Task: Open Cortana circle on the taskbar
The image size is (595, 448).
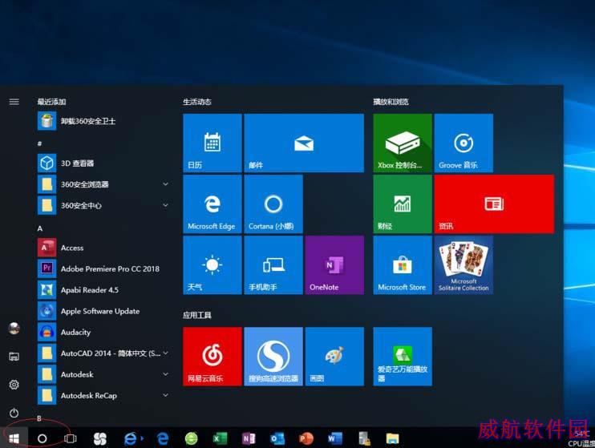Action: pos(42,438)
